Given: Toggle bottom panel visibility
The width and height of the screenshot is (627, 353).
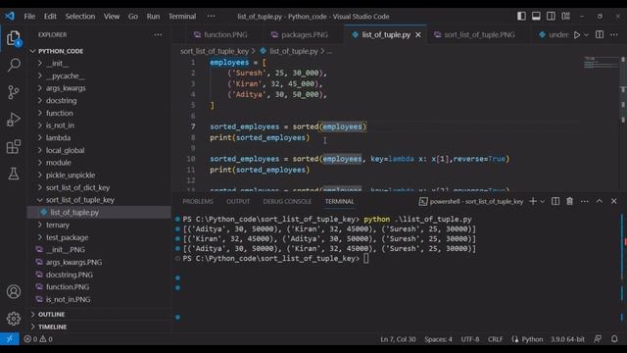Looking at the screenshot, I should [536, 16].
